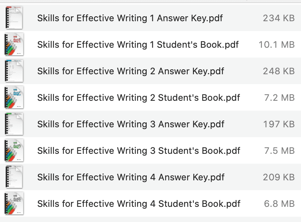Viewport: 301px width, 222px height.
Task: Click the 10.1 MB file size
Action: [276, 44]
